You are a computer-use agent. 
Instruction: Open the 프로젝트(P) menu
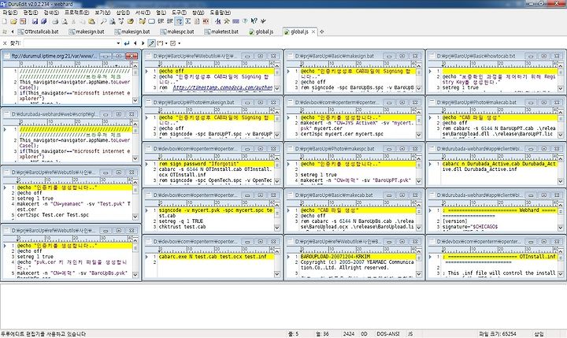click(x=76, y=13)
